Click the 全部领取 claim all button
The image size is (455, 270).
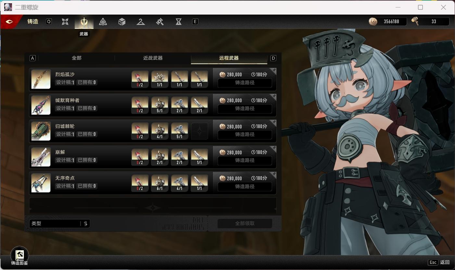coord(245,223)
